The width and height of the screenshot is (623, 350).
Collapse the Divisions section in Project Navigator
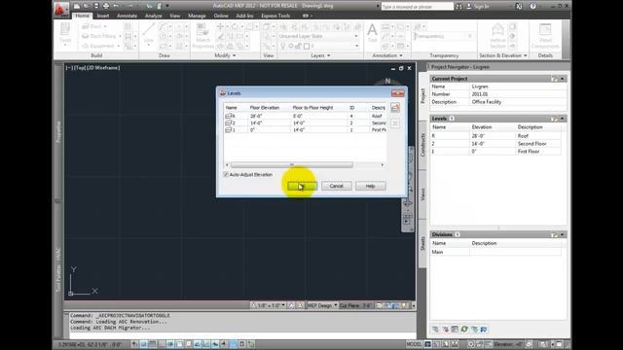tap(563, 235)
